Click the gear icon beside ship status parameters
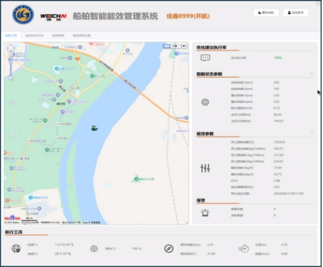Image resolution: width=323 pixels, height=267 pixels. click(205, 102)
